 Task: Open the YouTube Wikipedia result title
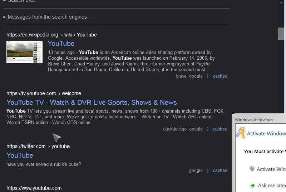(x=61, y=44)
